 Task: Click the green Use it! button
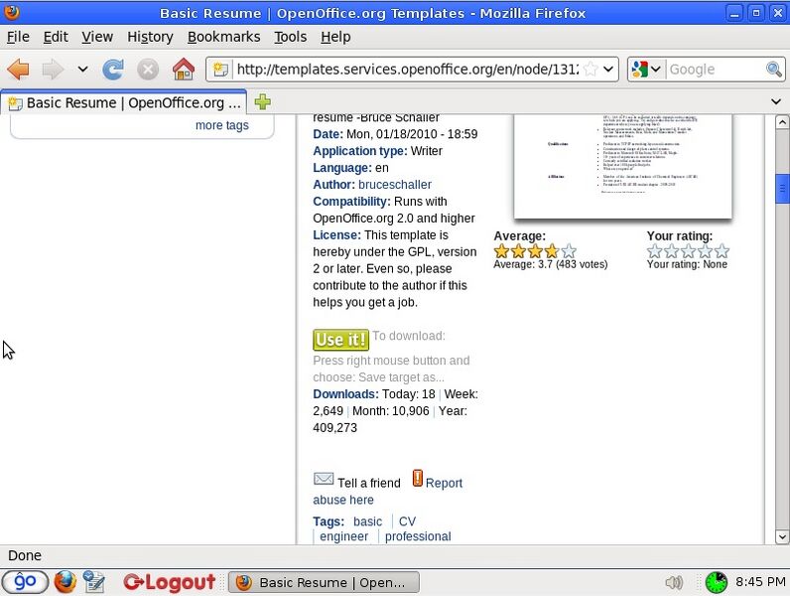pyautogui.click(x=340, y=340)
